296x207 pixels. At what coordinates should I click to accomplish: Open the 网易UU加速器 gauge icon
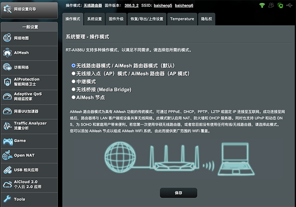[x=7, y=111]
